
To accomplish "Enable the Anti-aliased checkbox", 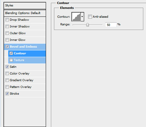I will (90, 17).
